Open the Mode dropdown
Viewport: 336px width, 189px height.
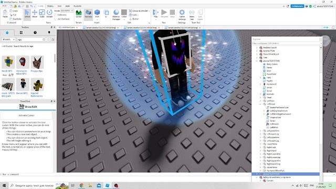click(67, 10)
